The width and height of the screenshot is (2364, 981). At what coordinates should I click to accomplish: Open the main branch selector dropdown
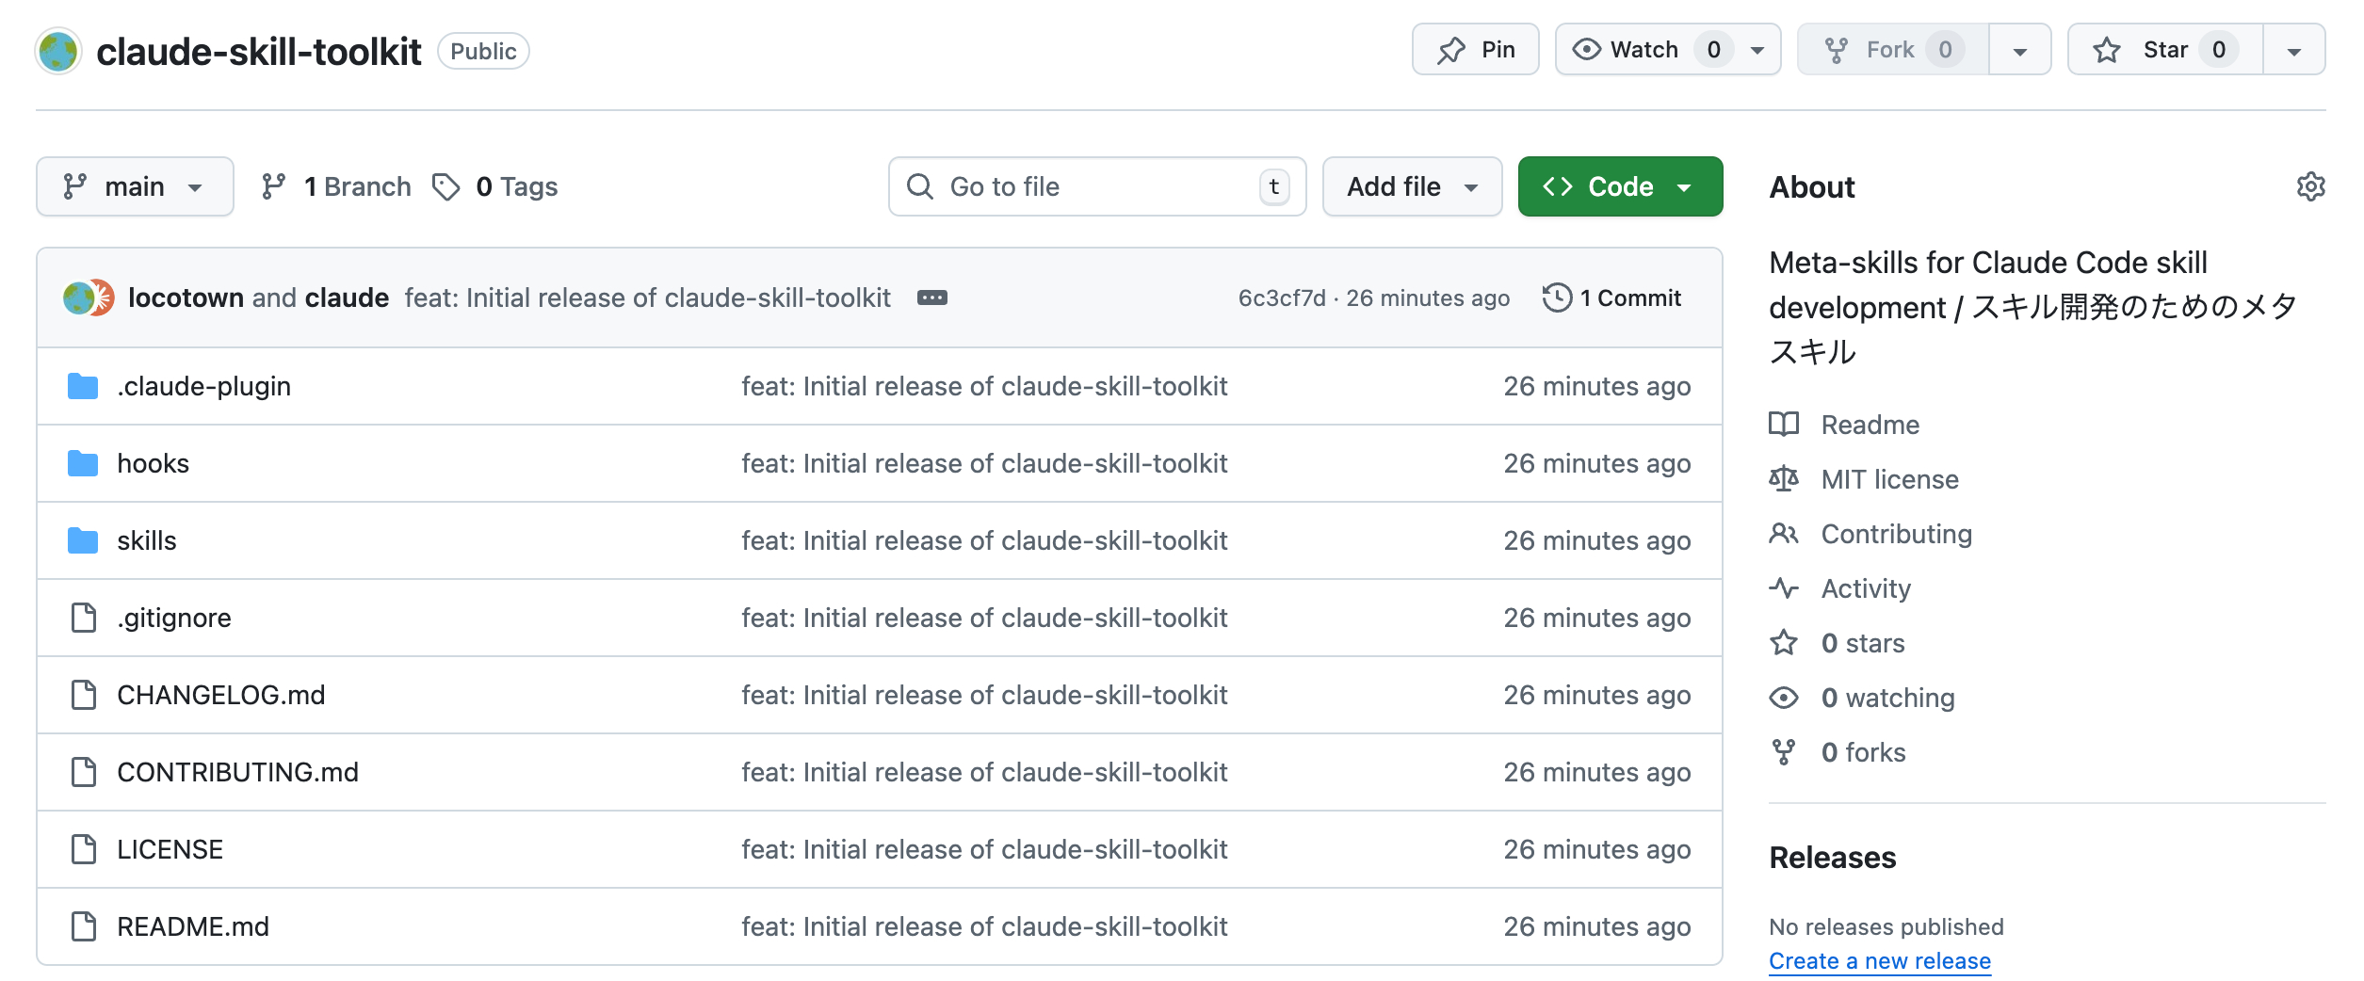[135, 186]
